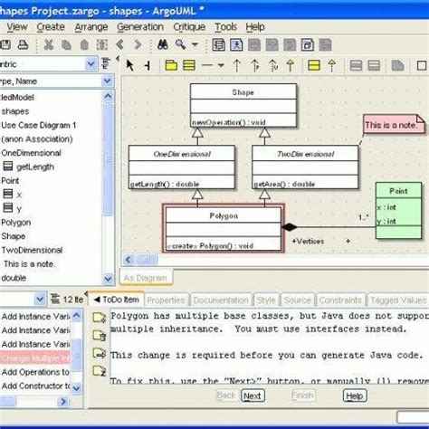Select 'Add Operations to' ToDo list entry
Viewport: 429px width, 429px height.
coord(35,372)
